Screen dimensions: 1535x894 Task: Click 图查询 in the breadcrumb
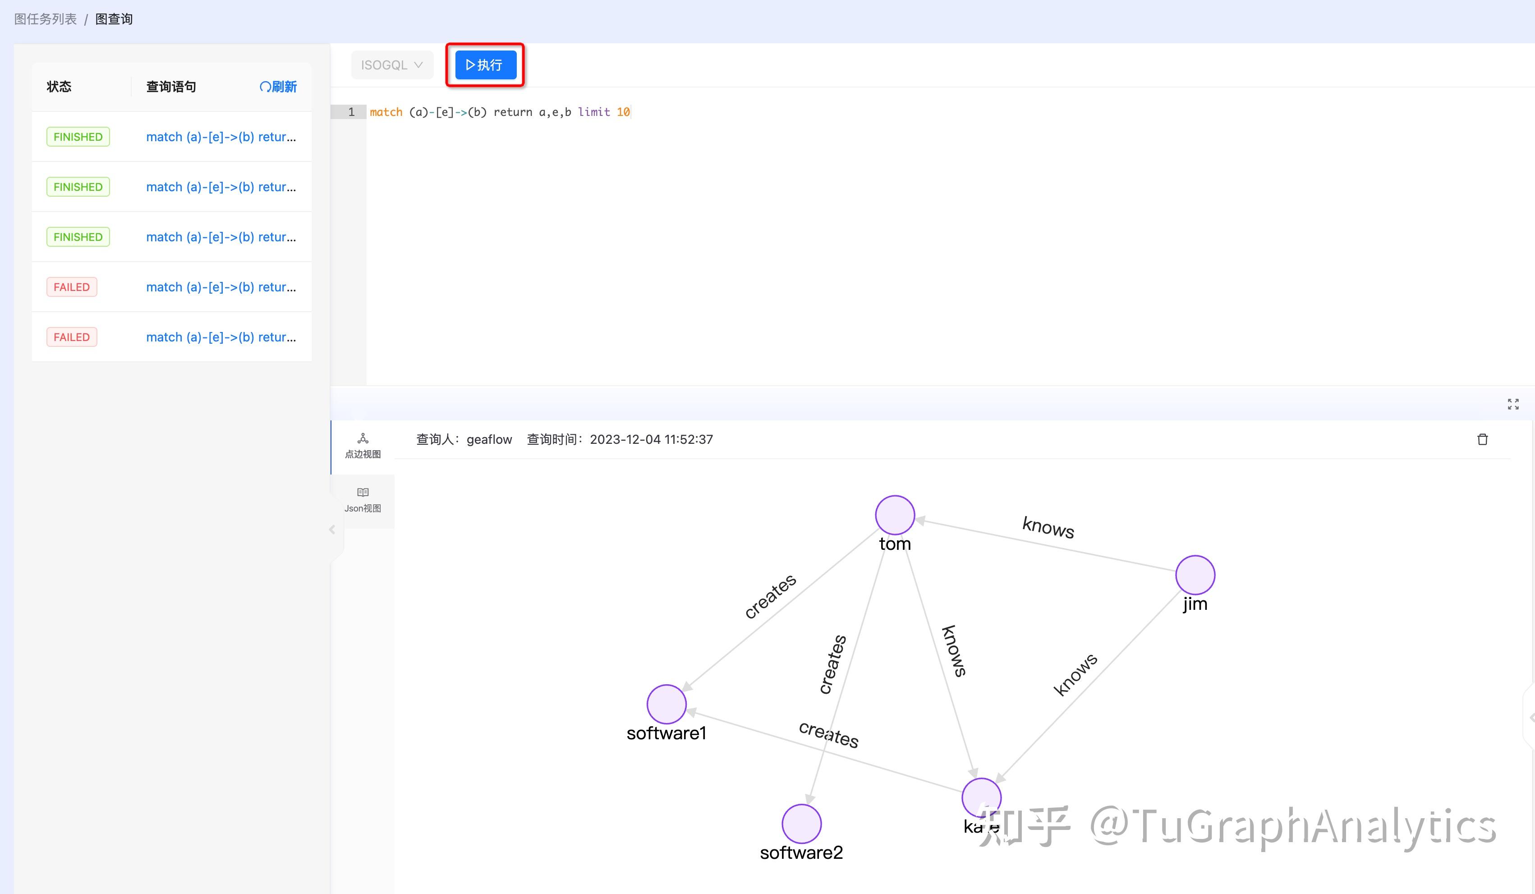pyautogui.click(x=113, y=18)
